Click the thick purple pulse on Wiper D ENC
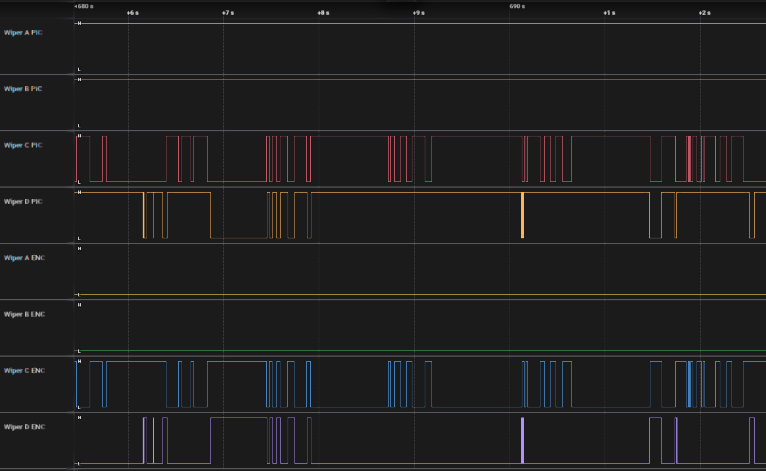766x471 pixels. coord(522,441)
